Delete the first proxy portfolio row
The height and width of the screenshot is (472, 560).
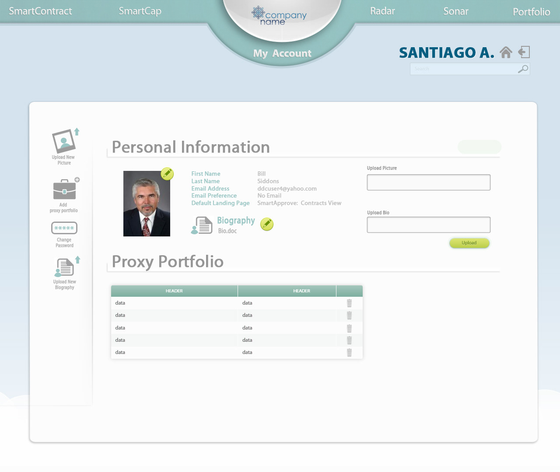(349, 303)
